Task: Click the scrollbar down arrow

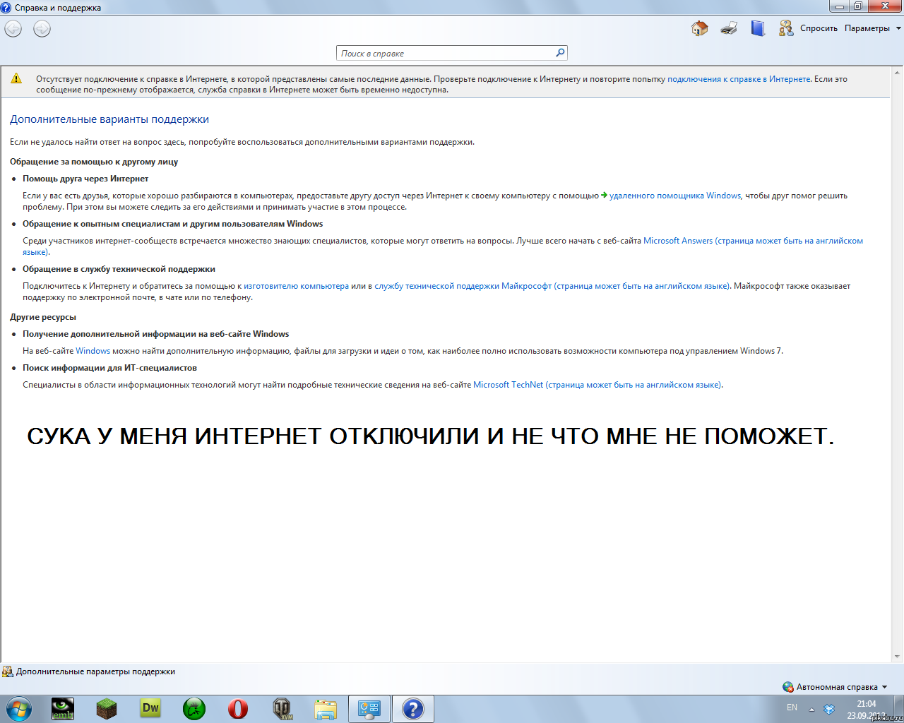Action: pos(897,656)
